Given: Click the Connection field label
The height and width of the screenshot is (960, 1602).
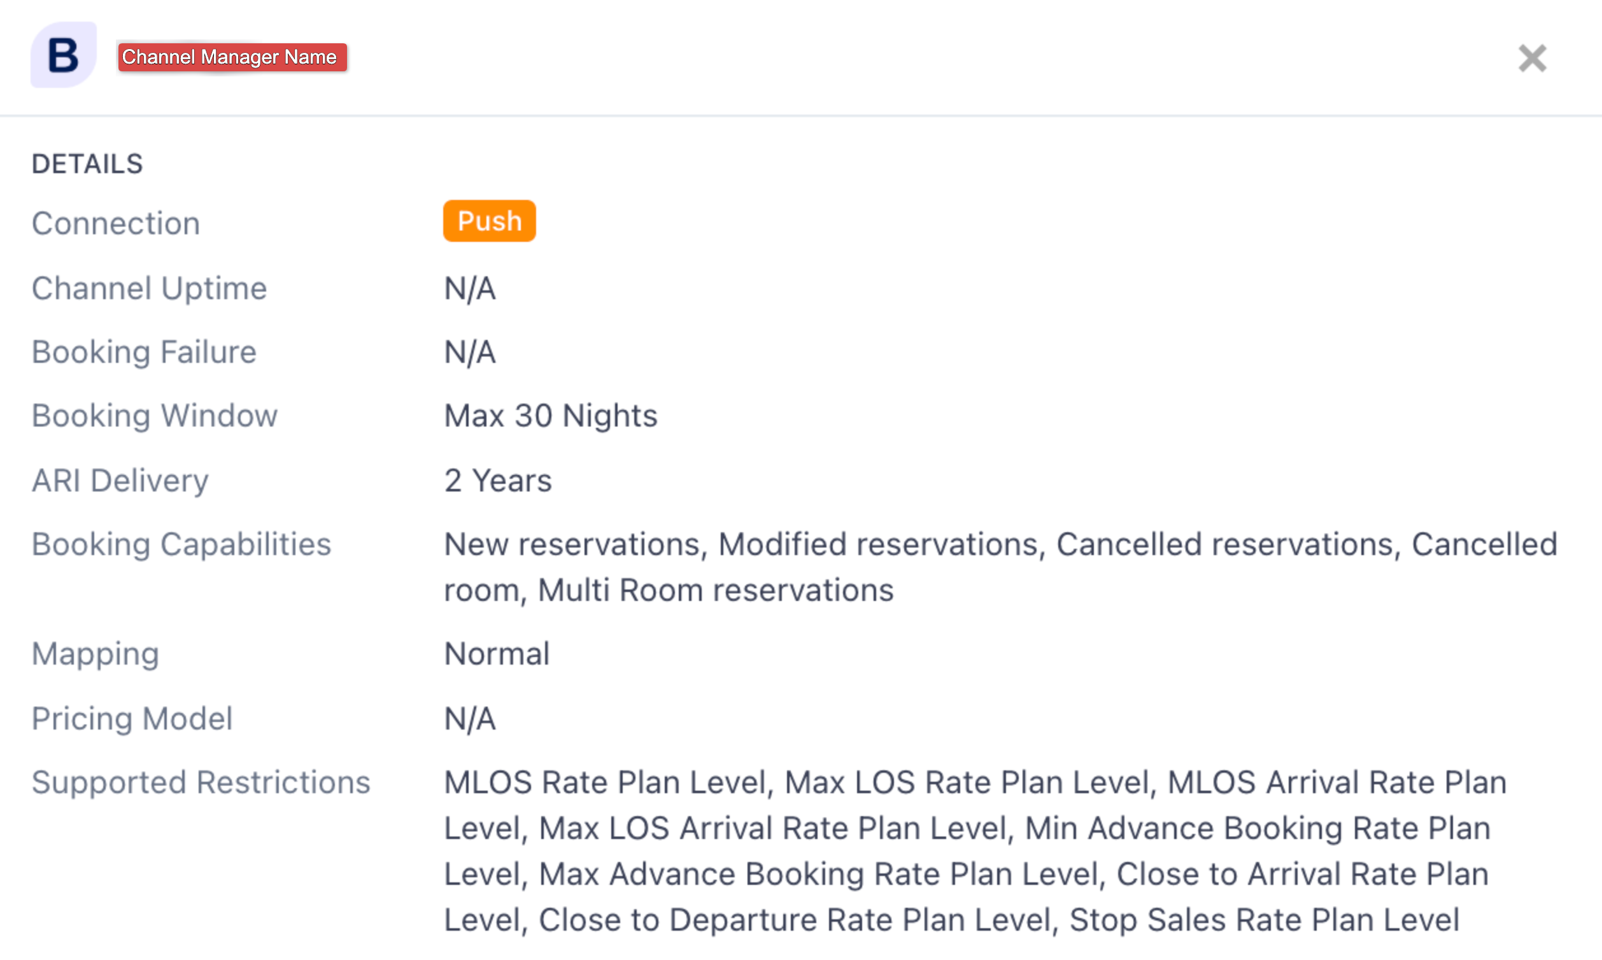Looking at the screenshot, I should (x=116, y=224).
